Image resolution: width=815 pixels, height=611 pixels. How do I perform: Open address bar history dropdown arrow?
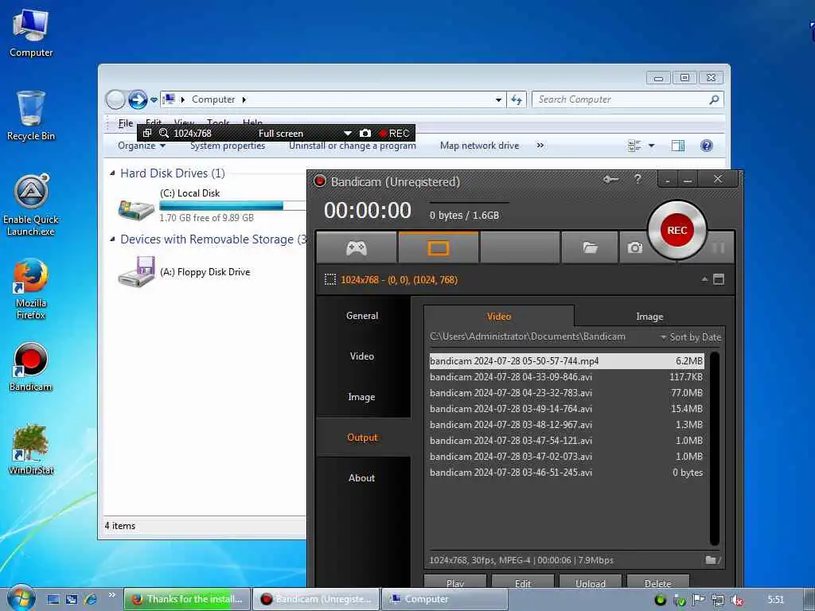tap(498, 99)
